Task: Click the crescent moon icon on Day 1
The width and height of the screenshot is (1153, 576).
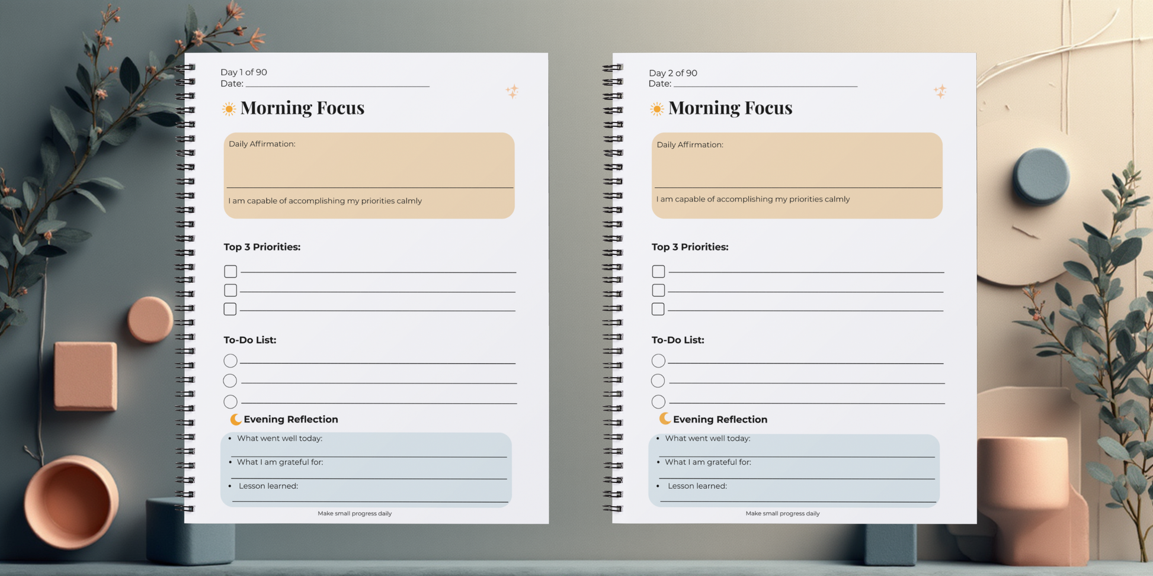Action: coord(235,419)
